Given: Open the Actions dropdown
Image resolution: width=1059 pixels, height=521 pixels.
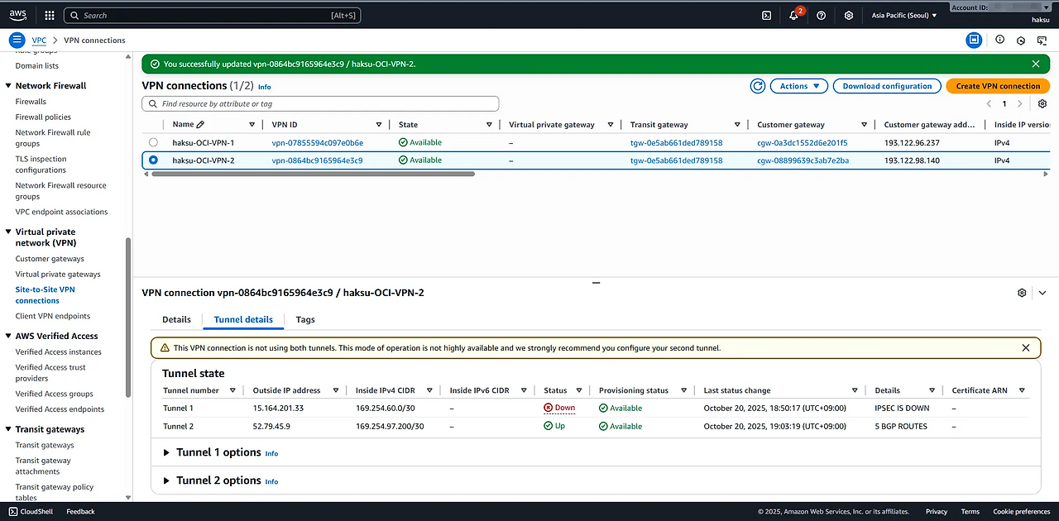Looking at the screenshot, I should click(x=798, y=86).
